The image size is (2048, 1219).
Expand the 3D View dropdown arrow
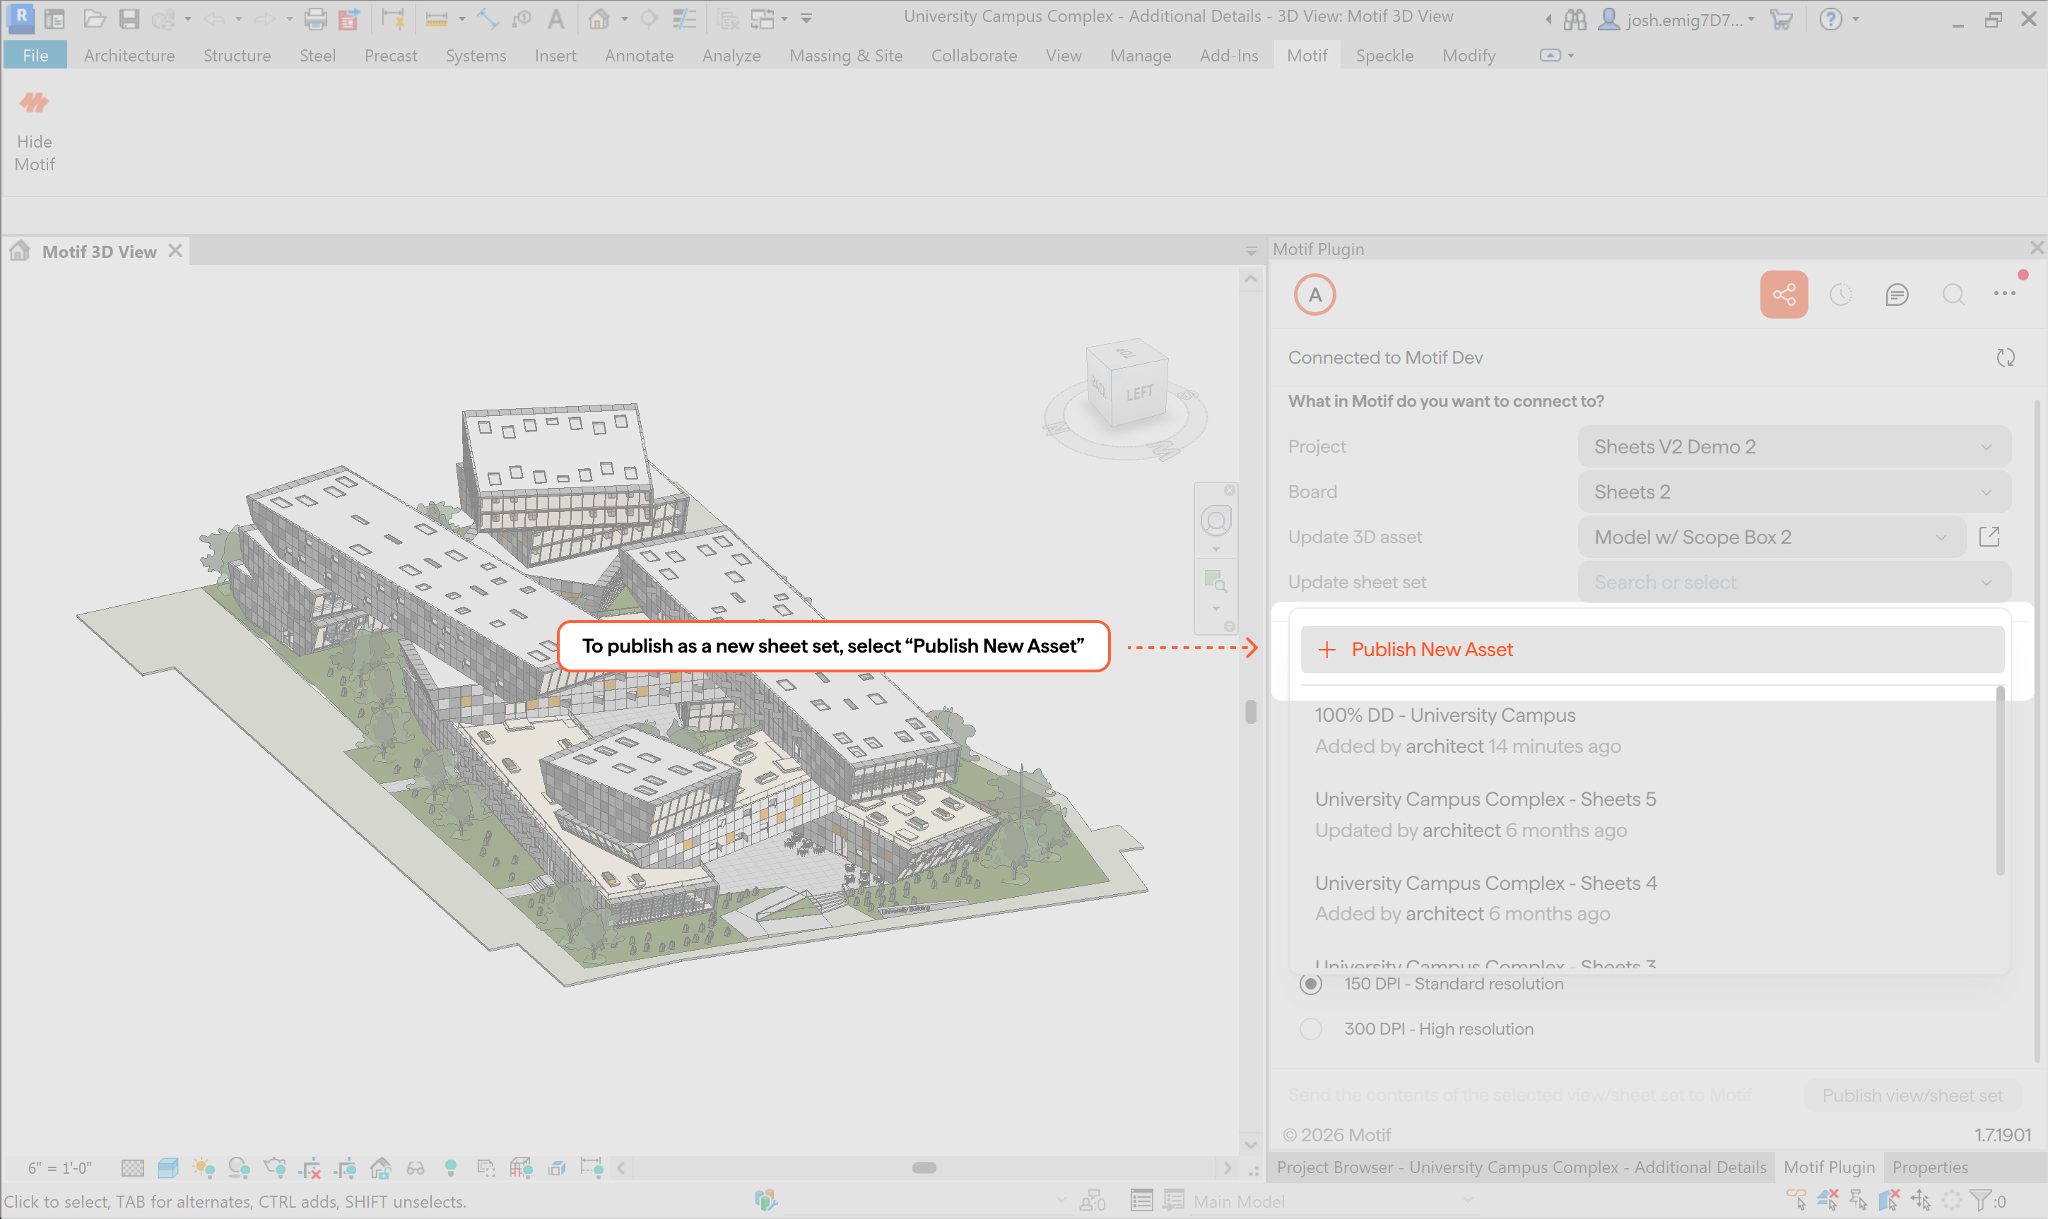[x=624, y=19]
